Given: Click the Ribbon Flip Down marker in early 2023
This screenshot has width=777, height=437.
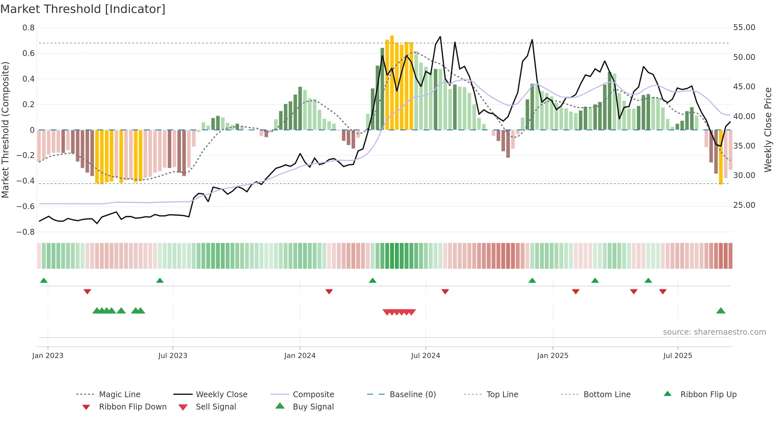Looking at the screenshot, I should (87, 292).
